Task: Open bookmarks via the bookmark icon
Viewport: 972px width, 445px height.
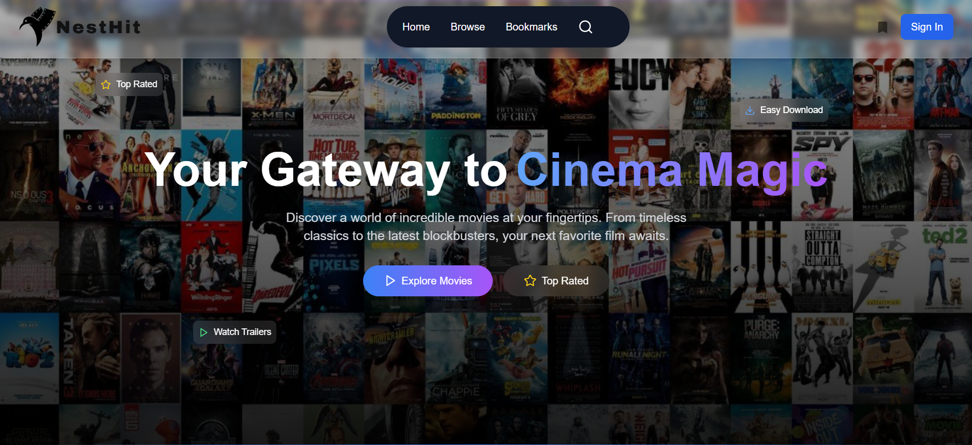Action: tap(883, 27)
